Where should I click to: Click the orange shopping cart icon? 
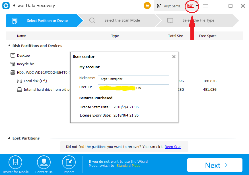[x=147, y=6]
